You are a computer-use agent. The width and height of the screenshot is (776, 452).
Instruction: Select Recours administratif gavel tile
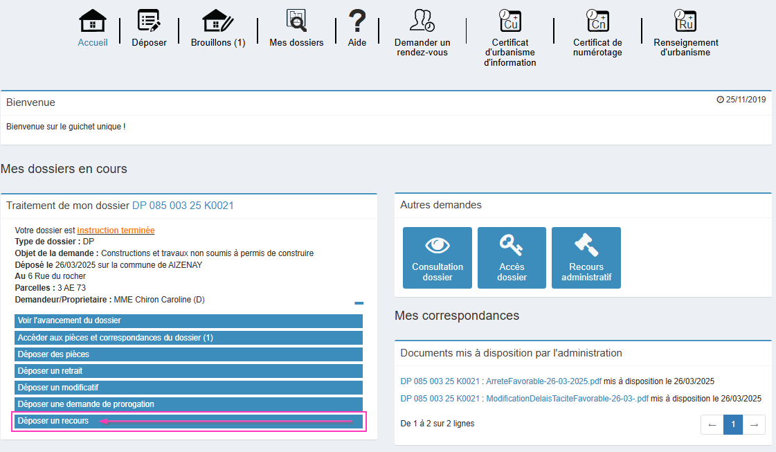coord(586,257)
